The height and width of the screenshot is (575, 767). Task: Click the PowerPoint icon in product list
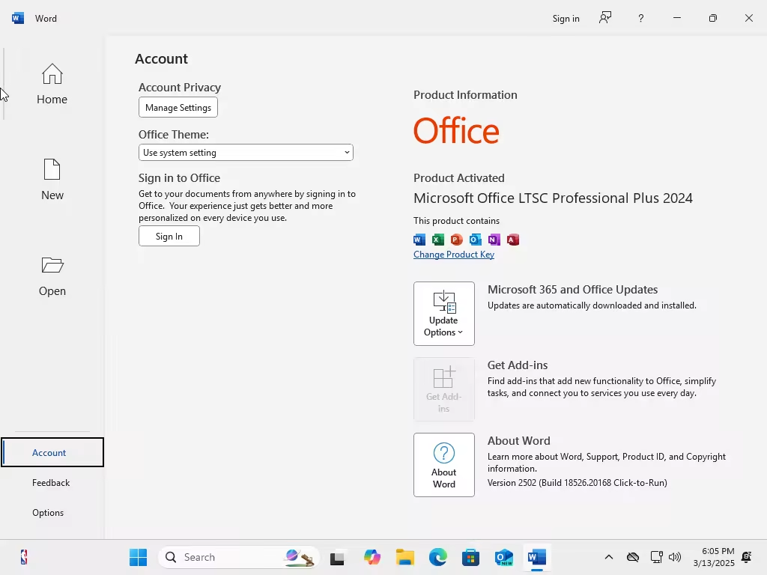point(456,240)
